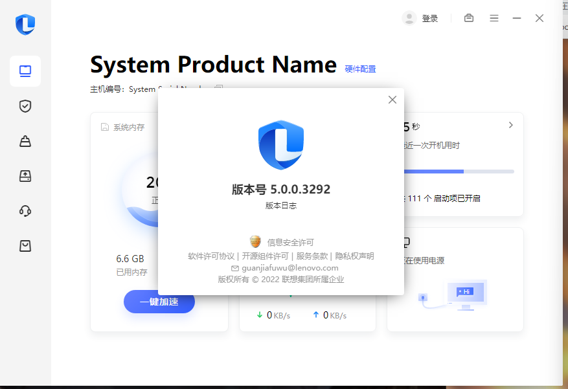Click the 版本号 5.0.0.3292 text
The height and width of the screenshot is (389, 568).
coord(281,189)
